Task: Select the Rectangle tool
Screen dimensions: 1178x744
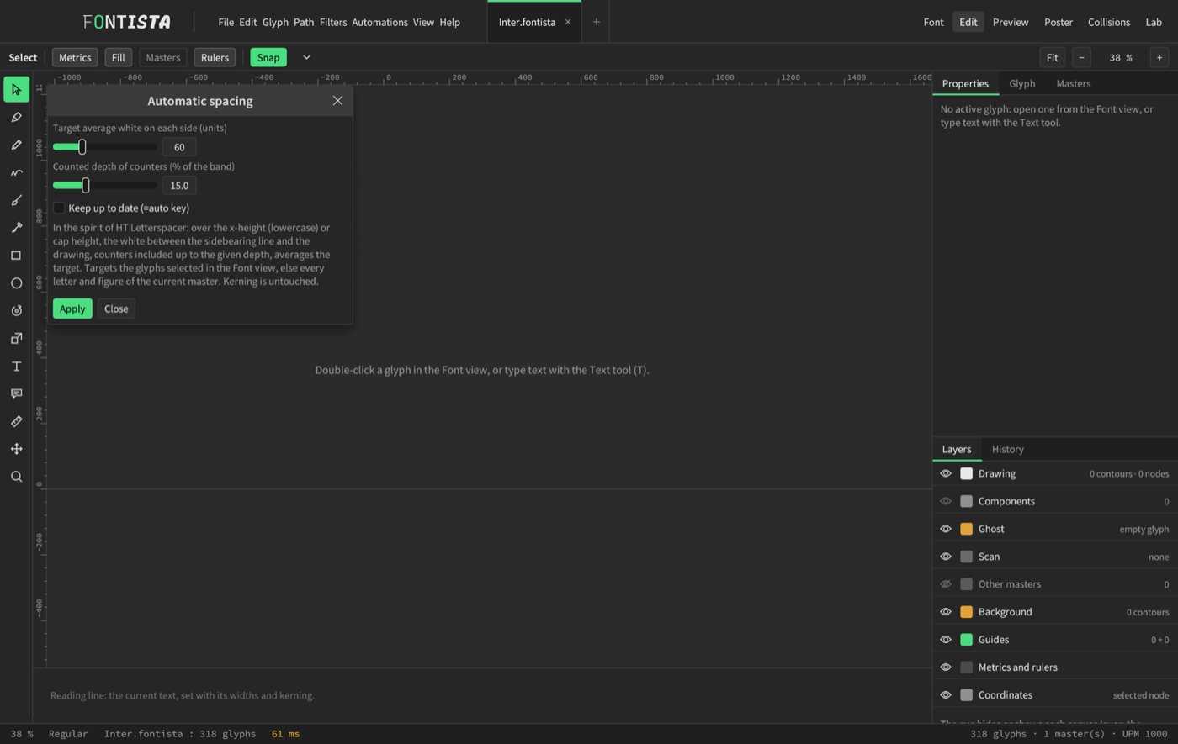Action: tap(16, 256)
